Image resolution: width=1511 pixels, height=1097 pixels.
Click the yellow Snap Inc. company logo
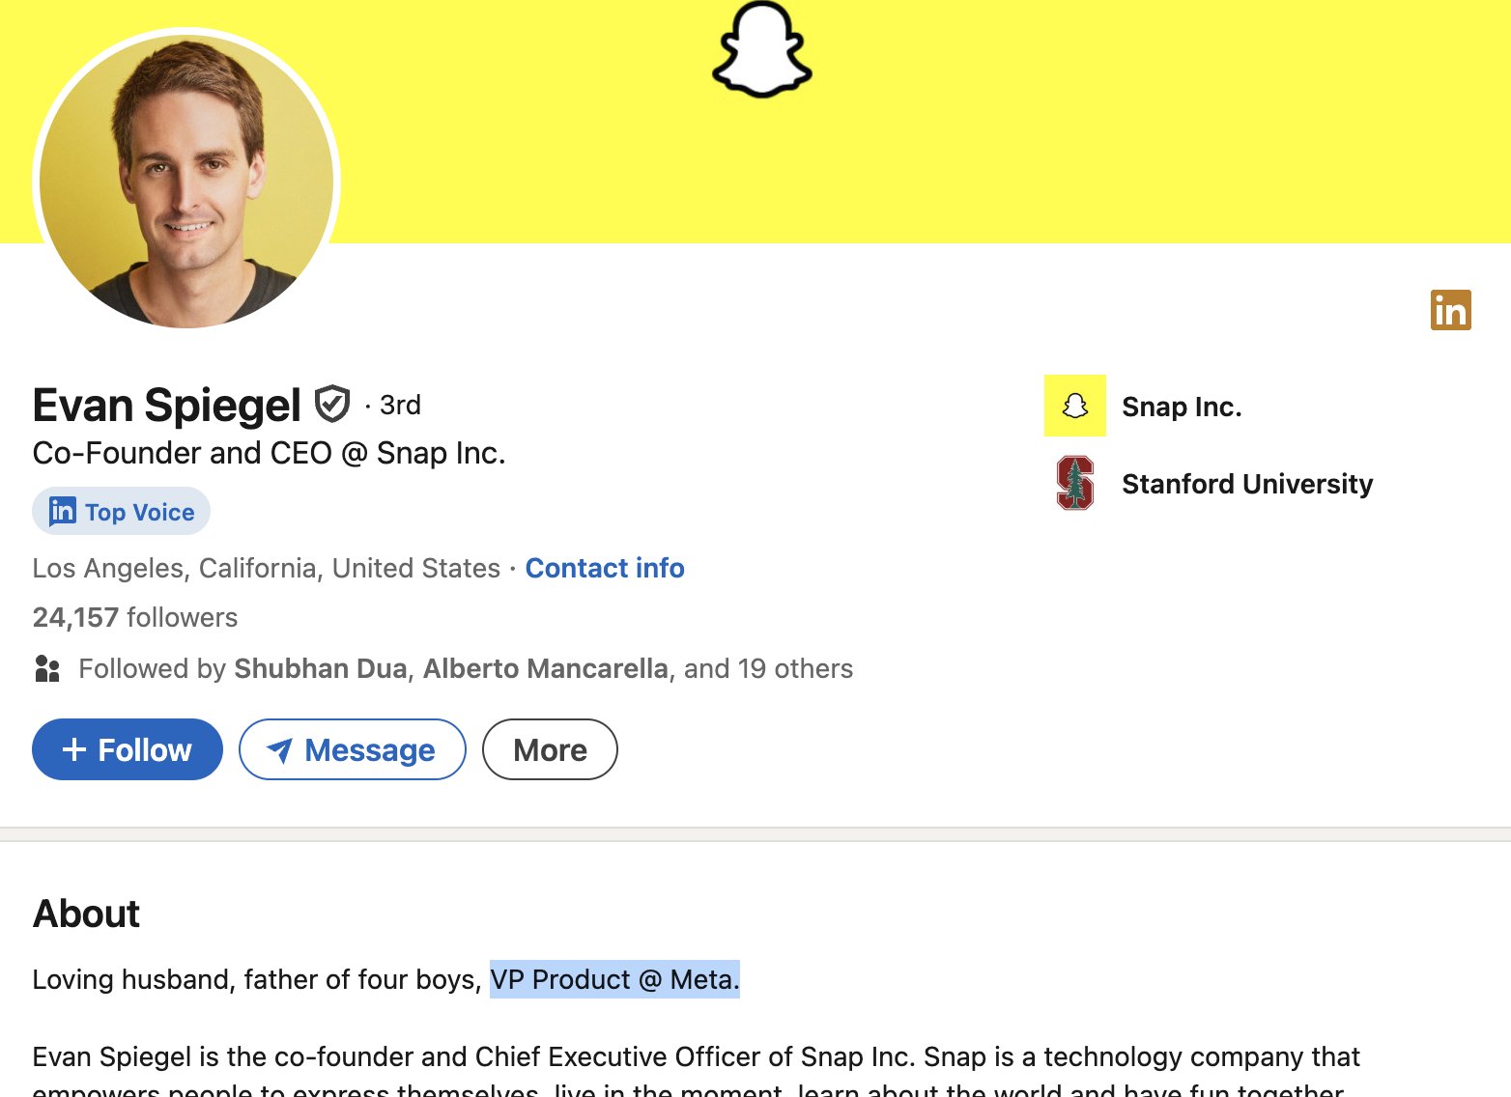1074,406
